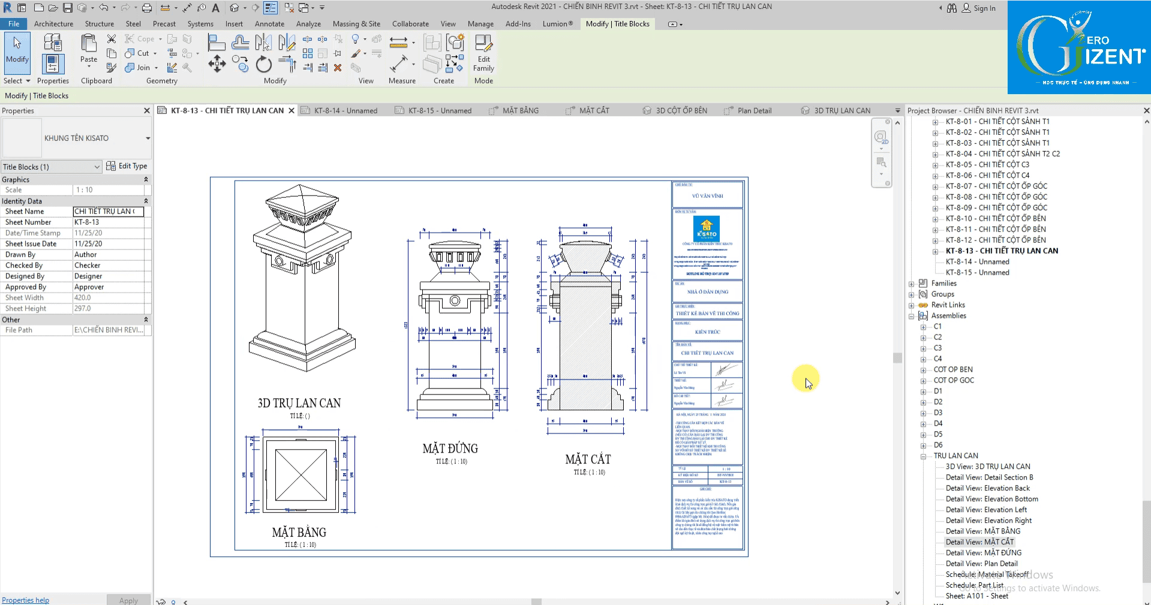Click the red Delete X icon
1151x605 pixels.
coord(338,68)
